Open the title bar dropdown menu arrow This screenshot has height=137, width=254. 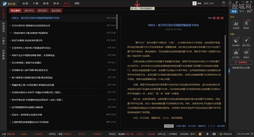(x=237, y=2)
